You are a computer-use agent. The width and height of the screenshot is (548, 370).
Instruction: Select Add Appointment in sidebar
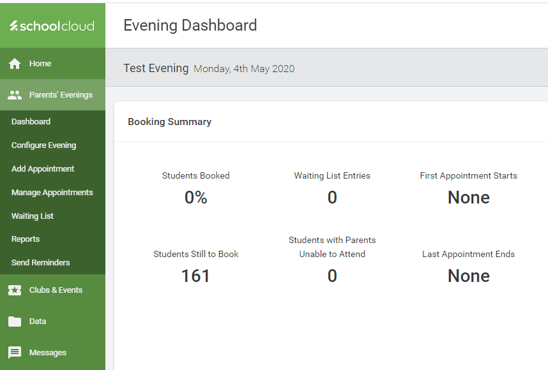click(x=43, y=169)
